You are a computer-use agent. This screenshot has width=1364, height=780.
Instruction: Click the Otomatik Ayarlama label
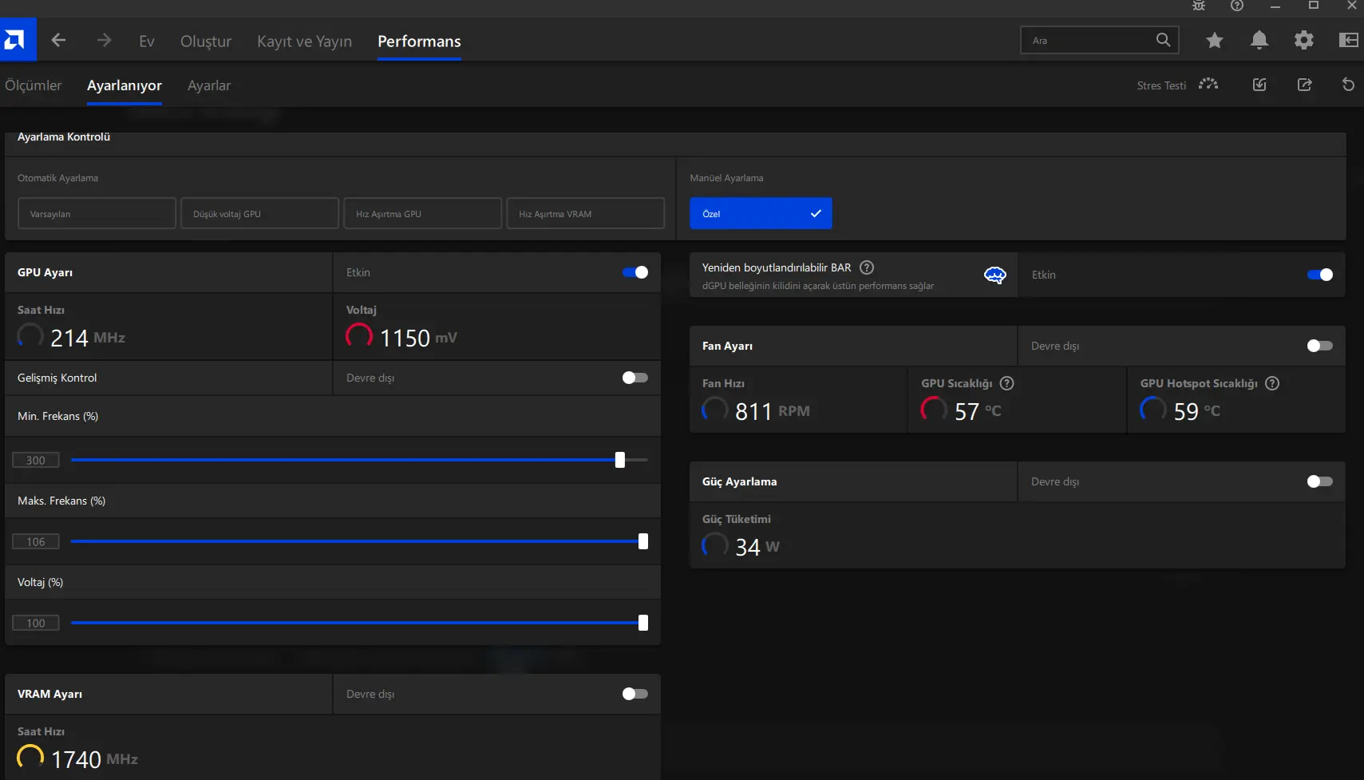(x=57, y=178)
